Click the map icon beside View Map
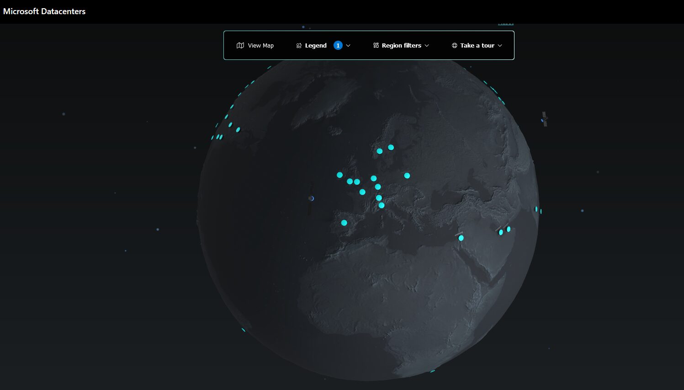 [x=240, y=45]
